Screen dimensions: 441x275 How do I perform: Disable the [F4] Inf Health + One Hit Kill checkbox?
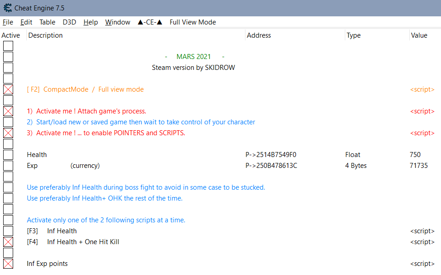[x=8, y=242]
